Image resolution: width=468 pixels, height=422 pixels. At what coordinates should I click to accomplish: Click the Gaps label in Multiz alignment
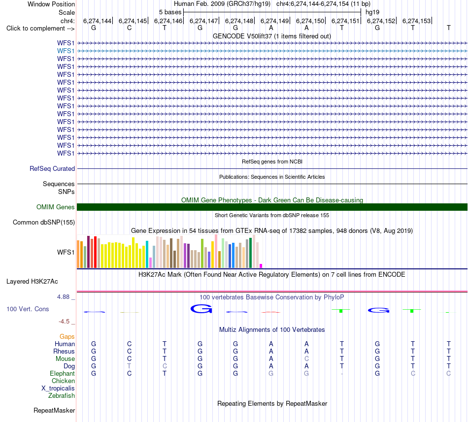coord(67,336)
